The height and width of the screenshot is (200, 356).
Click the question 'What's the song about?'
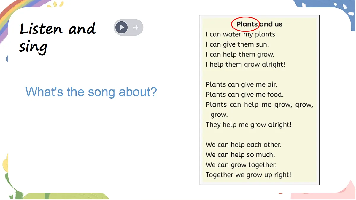91,92
